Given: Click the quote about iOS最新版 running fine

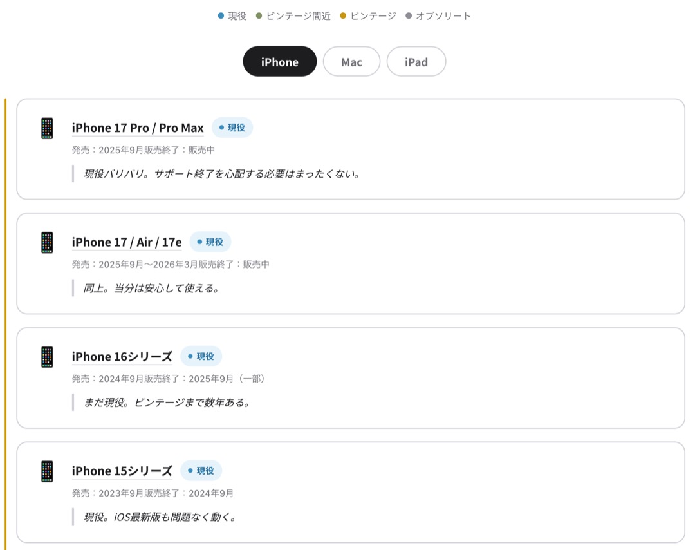Looking at the screenshot, I should tap(161, 517).
